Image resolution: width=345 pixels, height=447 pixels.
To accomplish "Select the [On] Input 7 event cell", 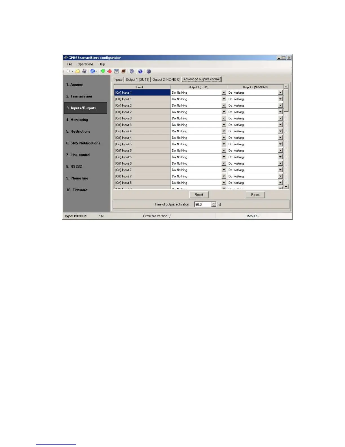I will 142,170.
